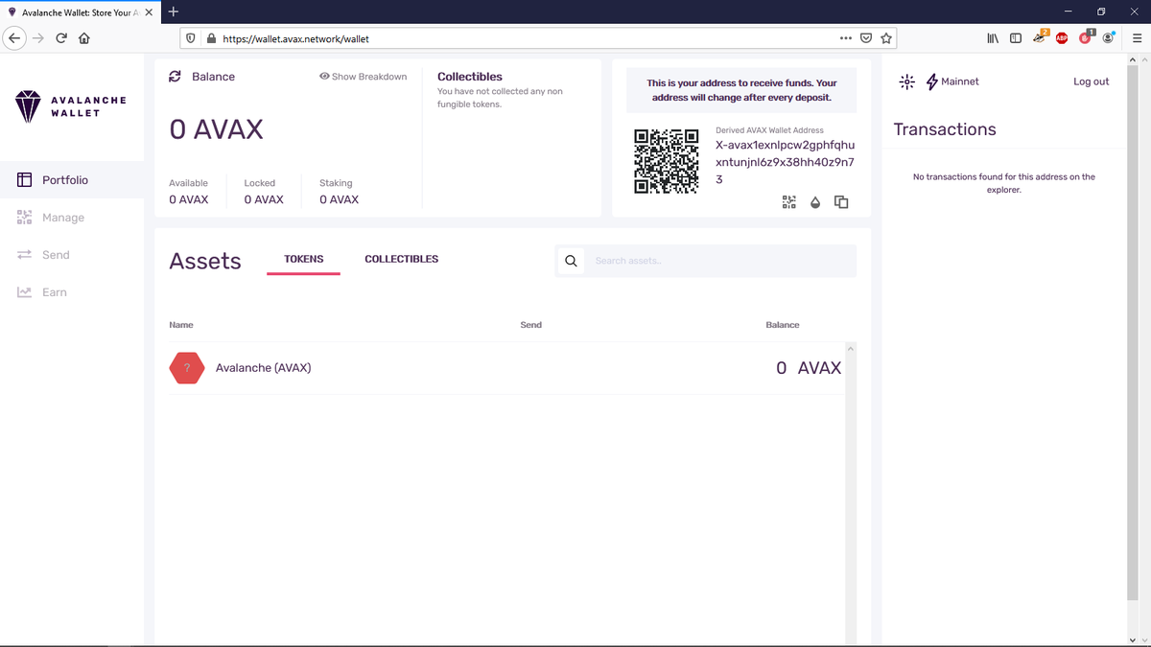
Task: Copy the wallet address with copy icon
Action: coord(841,202)
